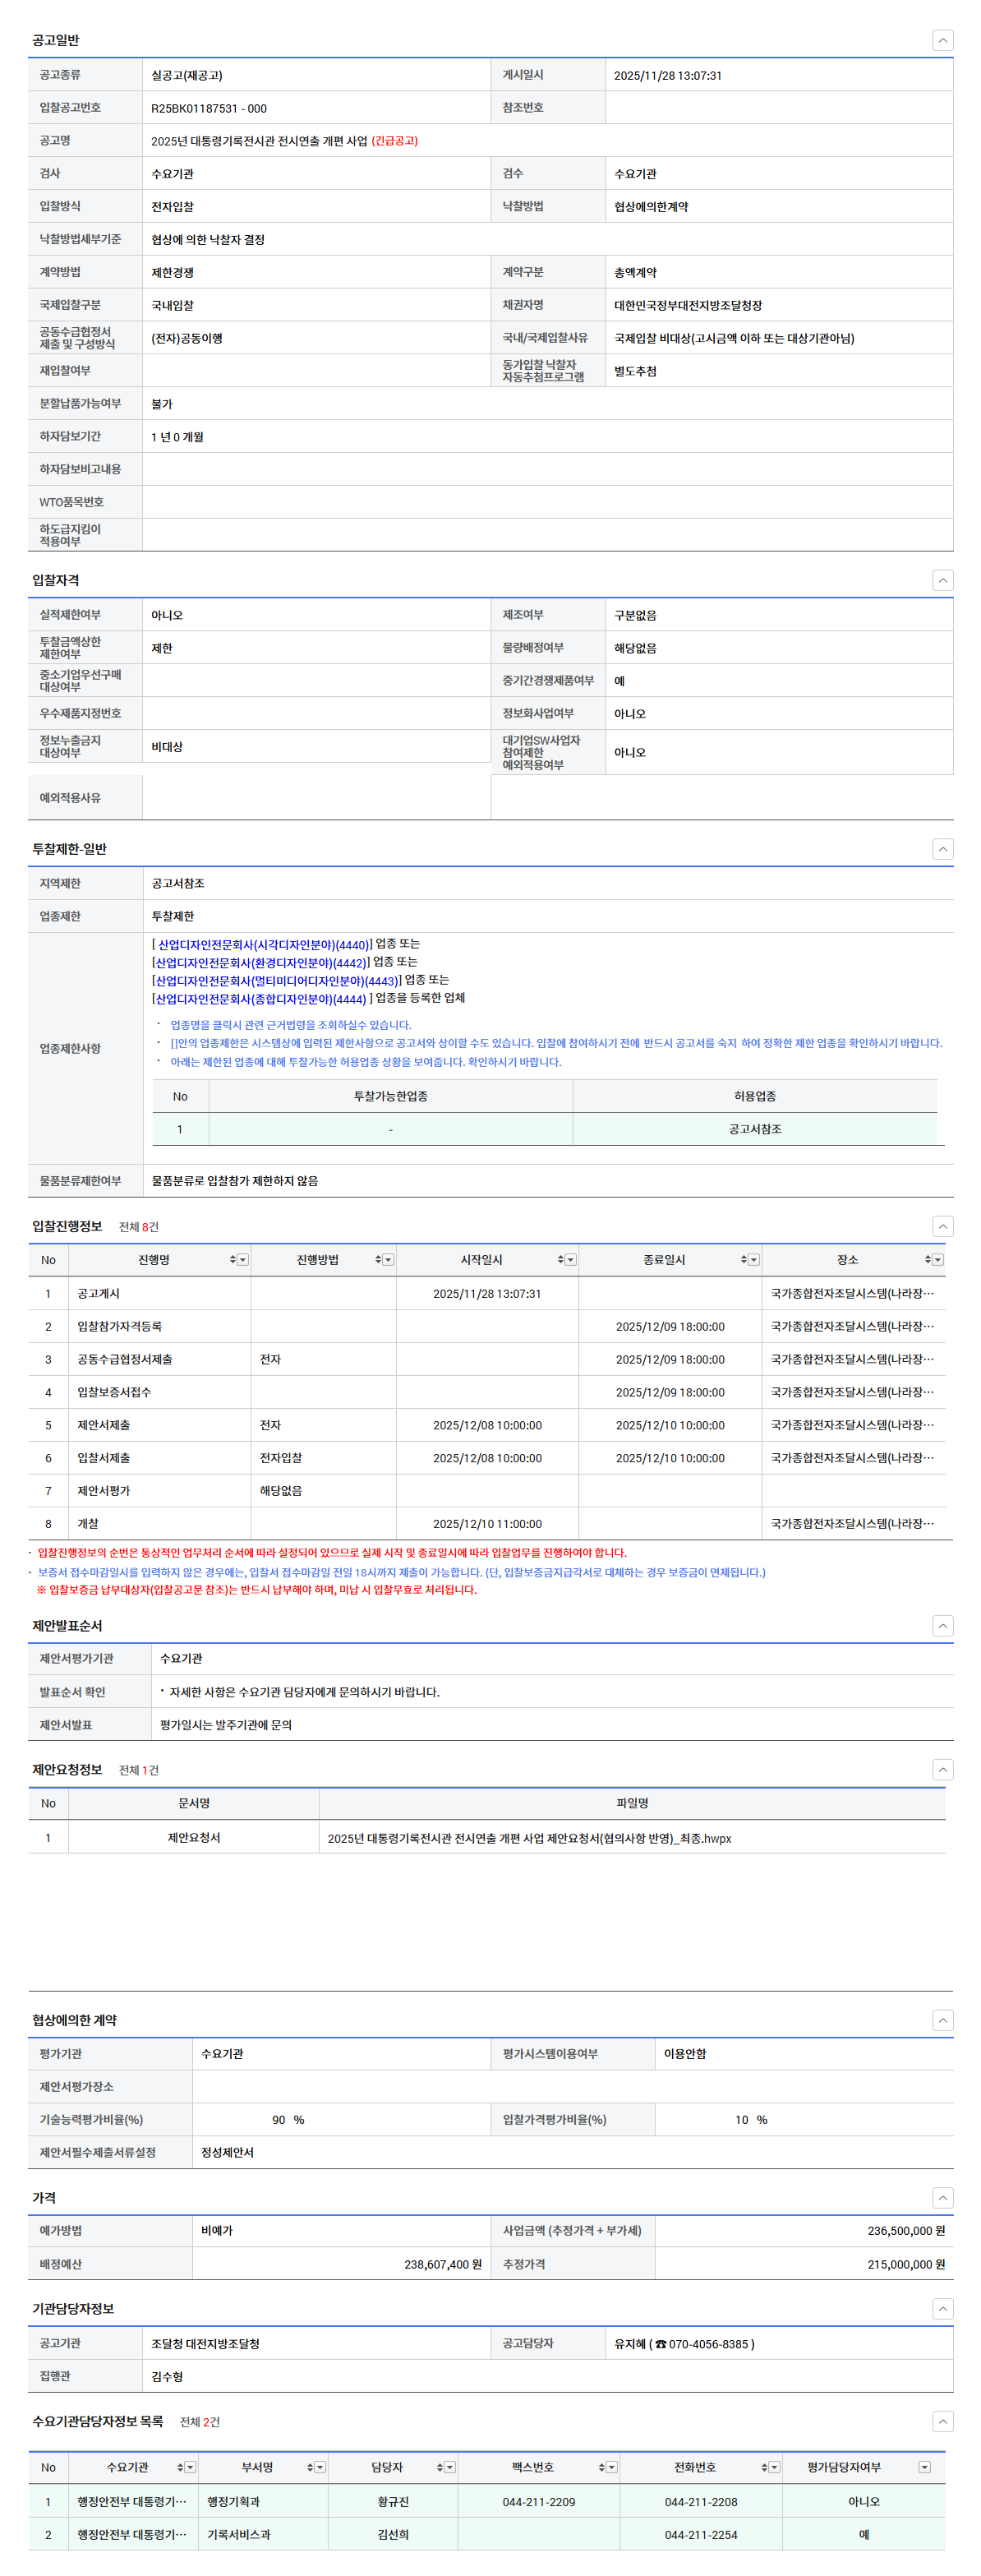Click sort arrows in 진행명 column header
The height and width of the screenshot is (2576, 981).
click(232, 1260)
